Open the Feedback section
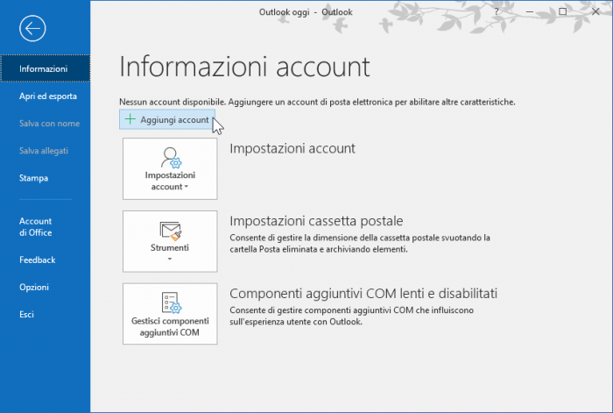The height and width of the screenshot is (413, 613). tap(37, 260)
